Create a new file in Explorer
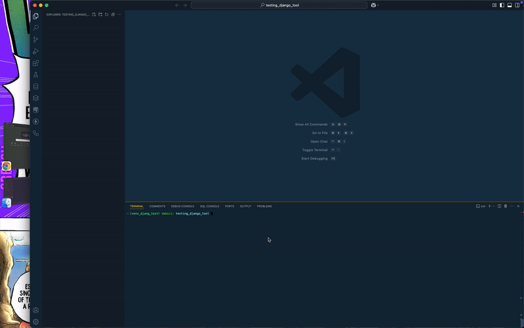 (x=94, y=14)
